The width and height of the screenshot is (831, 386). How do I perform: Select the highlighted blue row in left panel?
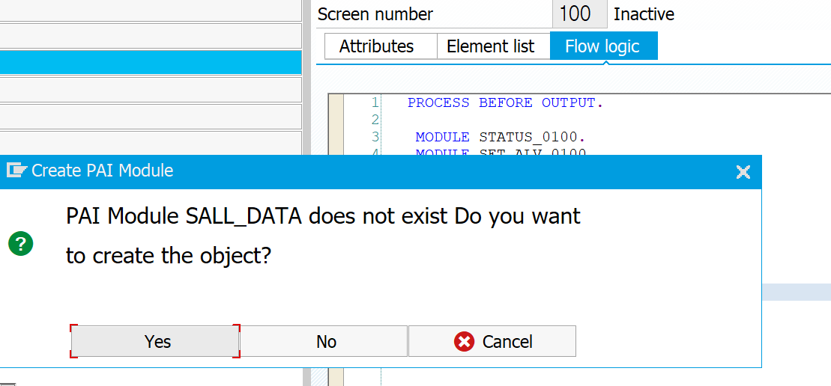tap(151, 62)
